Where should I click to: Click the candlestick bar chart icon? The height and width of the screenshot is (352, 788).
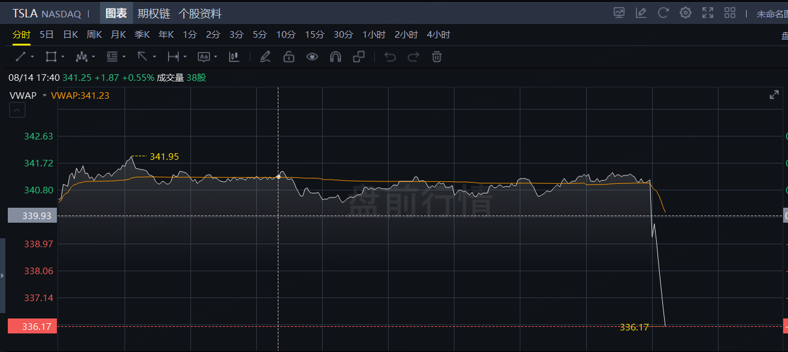click(234, 57)
